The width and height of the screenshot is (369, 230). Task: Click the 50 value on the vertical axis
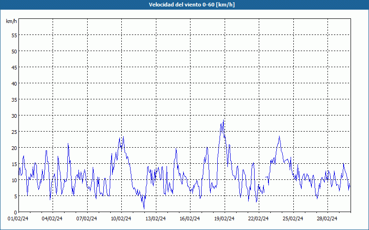pyautogui.click(x=14, y=52)
